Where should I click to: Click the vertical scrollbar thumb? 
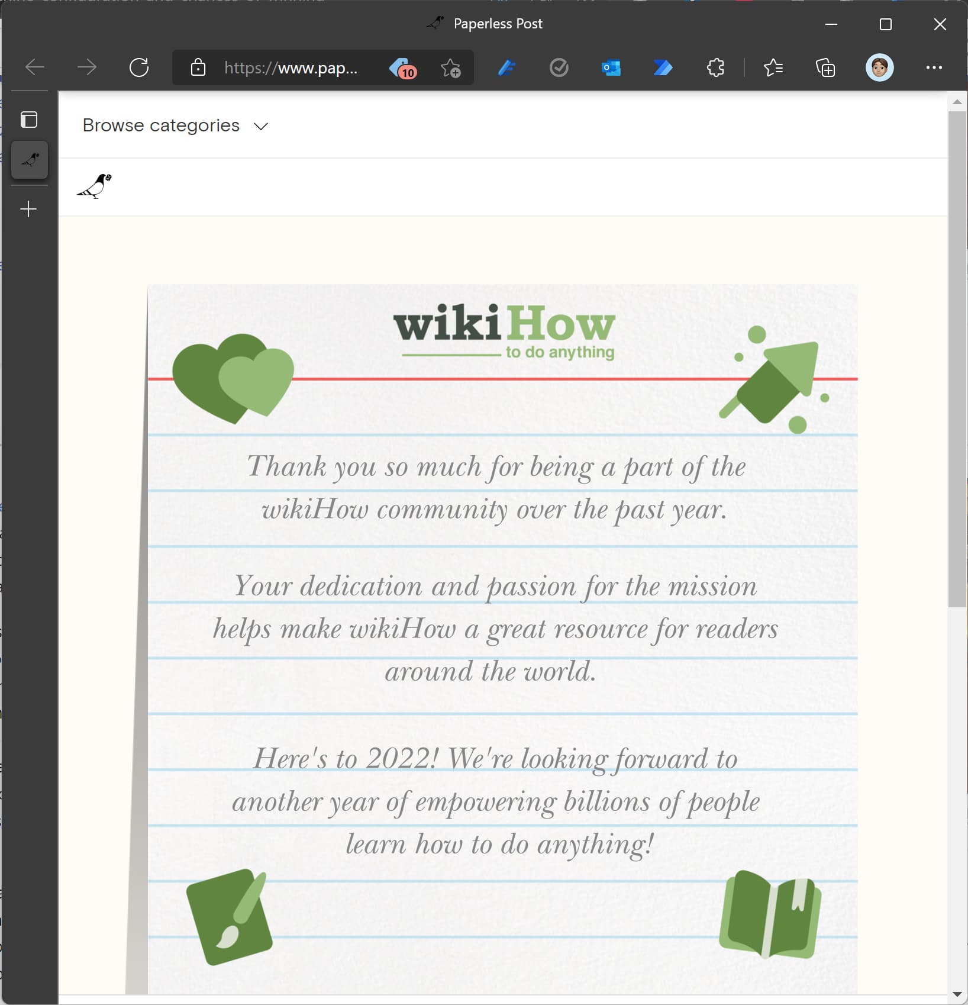click(x=957, y=359)
